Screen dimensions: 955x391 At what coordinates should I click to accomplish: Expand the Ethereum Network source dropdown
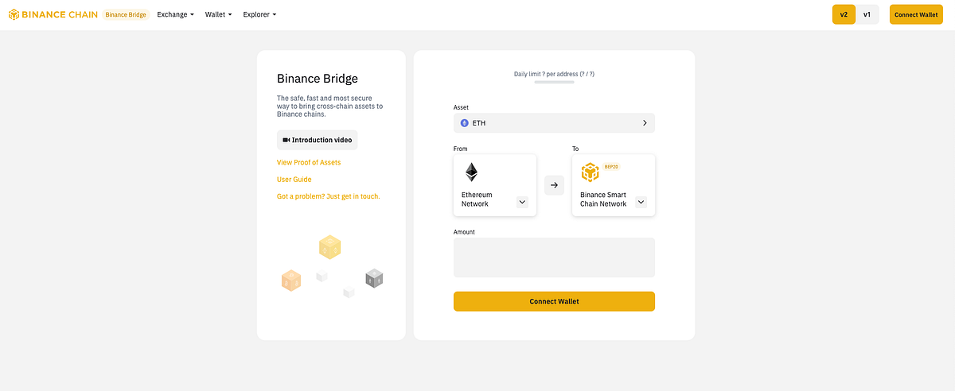(x=522, y=202)
